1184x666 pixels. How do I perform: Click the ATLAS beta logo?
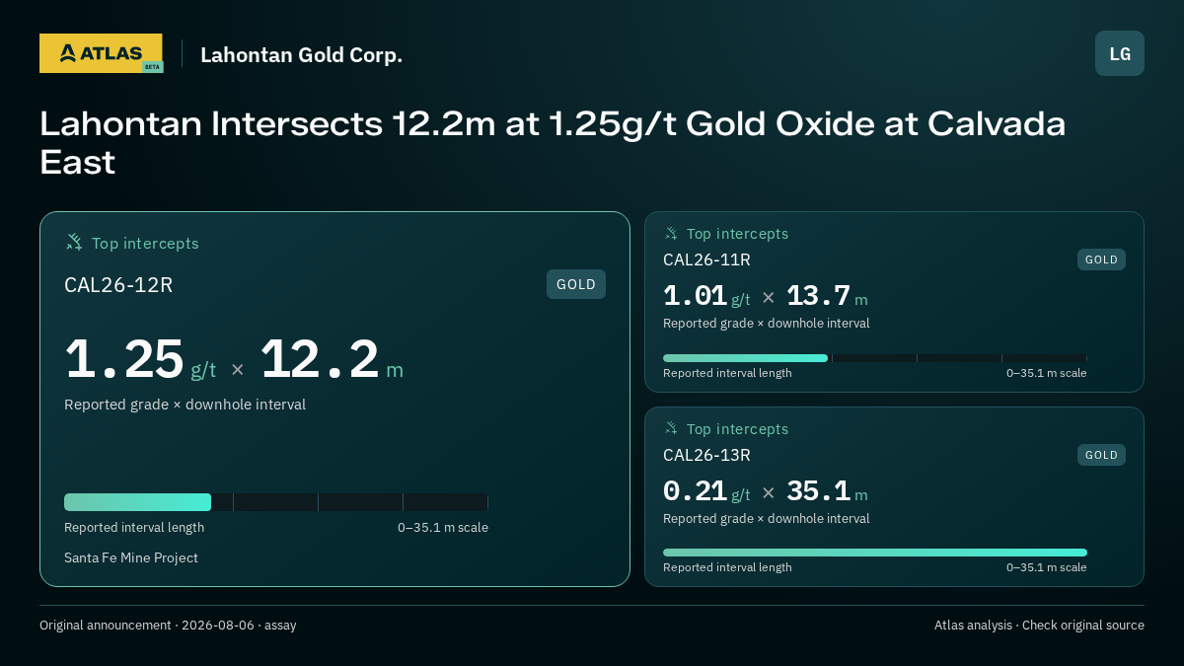click(101, 53)
